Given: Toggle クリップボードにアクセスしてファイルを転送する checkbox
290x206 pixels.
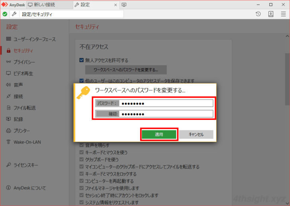Looking at the screenshot, I should click(x=82, y=167).
